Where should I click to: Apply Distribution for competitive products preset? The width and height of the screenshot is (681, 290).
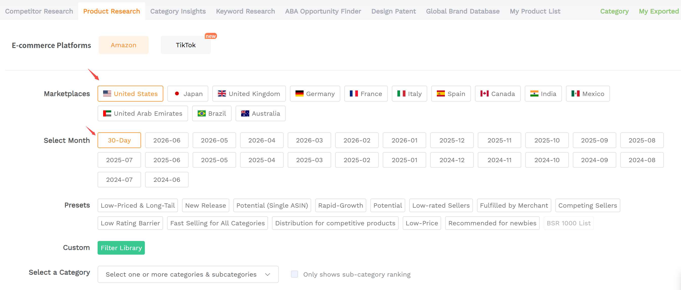pyautogui.click(x=335, y=223)
